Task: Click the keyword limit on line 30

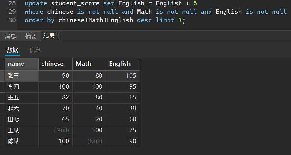Action: point(165,20)
